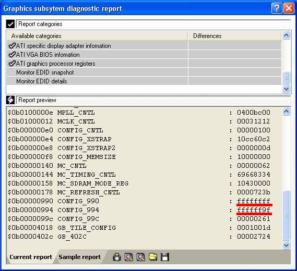297x271 pixels.
Task: Click the camera snapshot icon
Action: [x=117, y=257]
